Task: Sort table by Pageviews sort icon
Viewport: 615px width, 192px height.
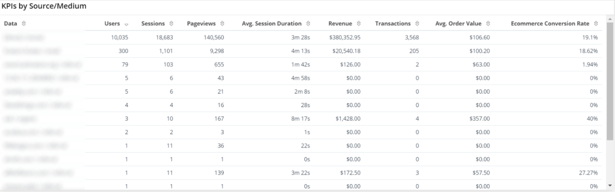Action: [x=222, y=24]
